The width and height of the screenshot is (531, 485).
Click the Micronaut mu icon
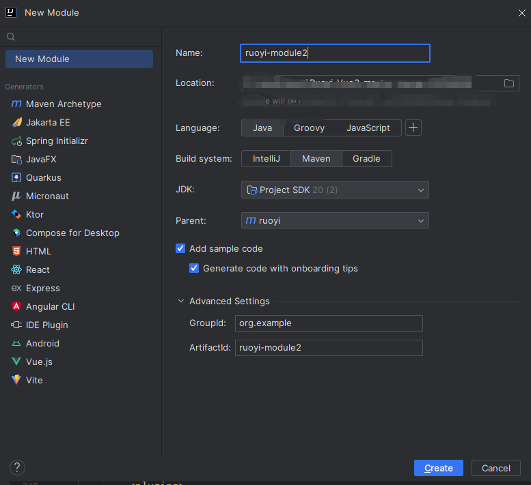pyautogui.click(x=16, y=196)
